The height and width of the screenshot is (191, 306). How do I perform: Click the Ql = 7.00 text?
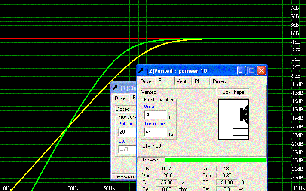tap(152, 146)
